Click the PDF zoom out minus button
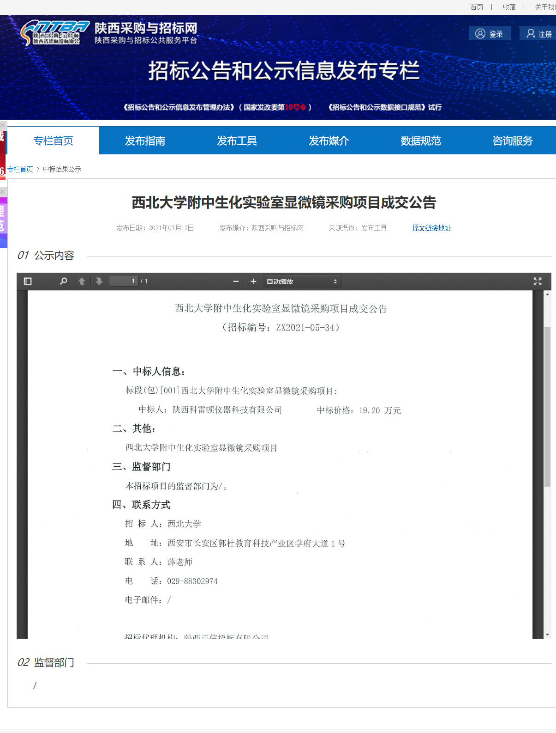The height and width of the screenshot is (733, 556). [x=236, y=281]
